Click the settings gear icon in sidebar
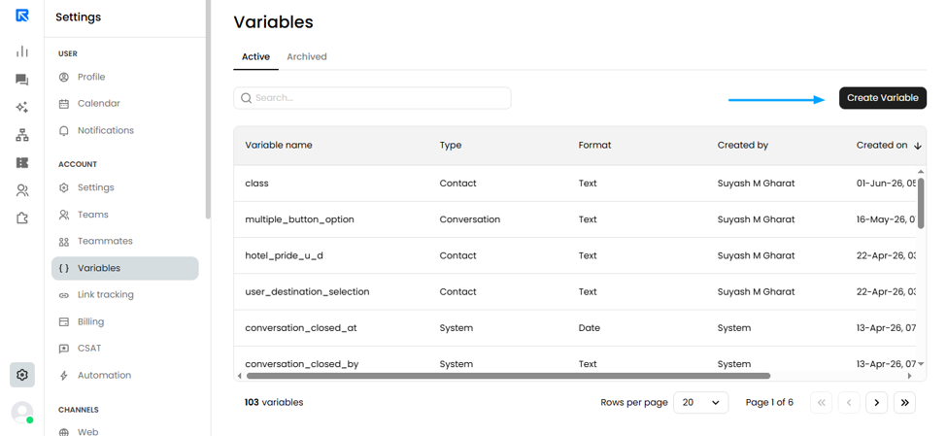The width and height of the screenshot is (947, 436). (21, 375)
